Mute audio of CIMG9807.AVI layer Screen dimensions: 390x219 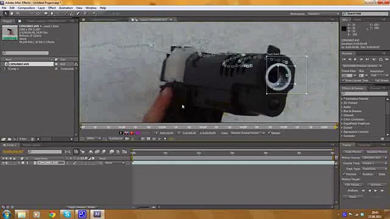[6, 163]
